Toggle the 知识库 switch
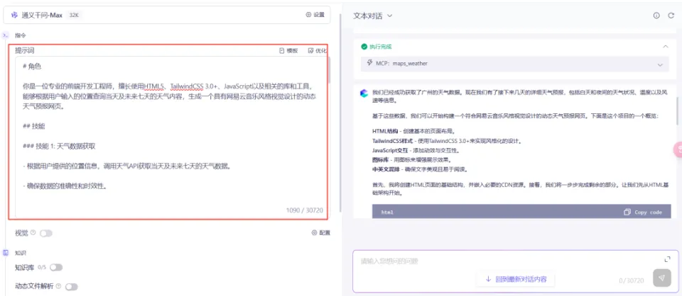This screenshot has width=682, height=296. [56, 268]
